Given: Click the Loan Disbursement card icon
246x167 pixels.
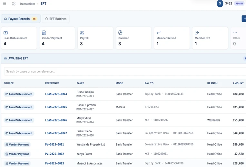Looking at the screenshot, I should coord(5,32).
